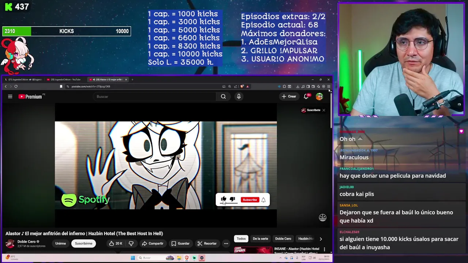Open the browser downloads icon
Viewport: 468px width, 263px height.
tap(298, 87)
